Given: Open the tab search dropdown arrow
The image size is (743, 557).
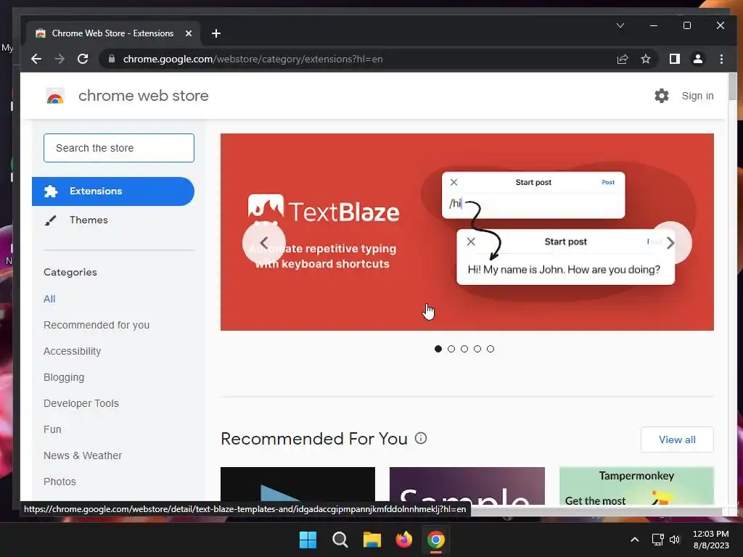Looking at the screenshot, I should click(620, 25).
